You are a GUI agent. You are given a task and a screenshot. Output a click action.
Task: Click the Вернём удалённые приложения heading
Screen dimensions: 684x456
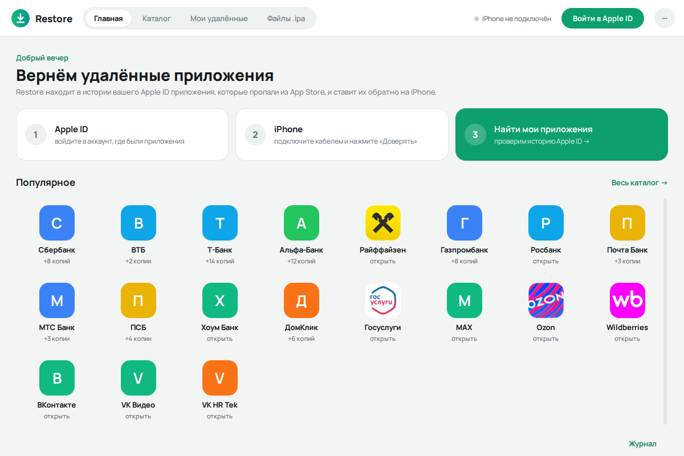coord(145,76)
